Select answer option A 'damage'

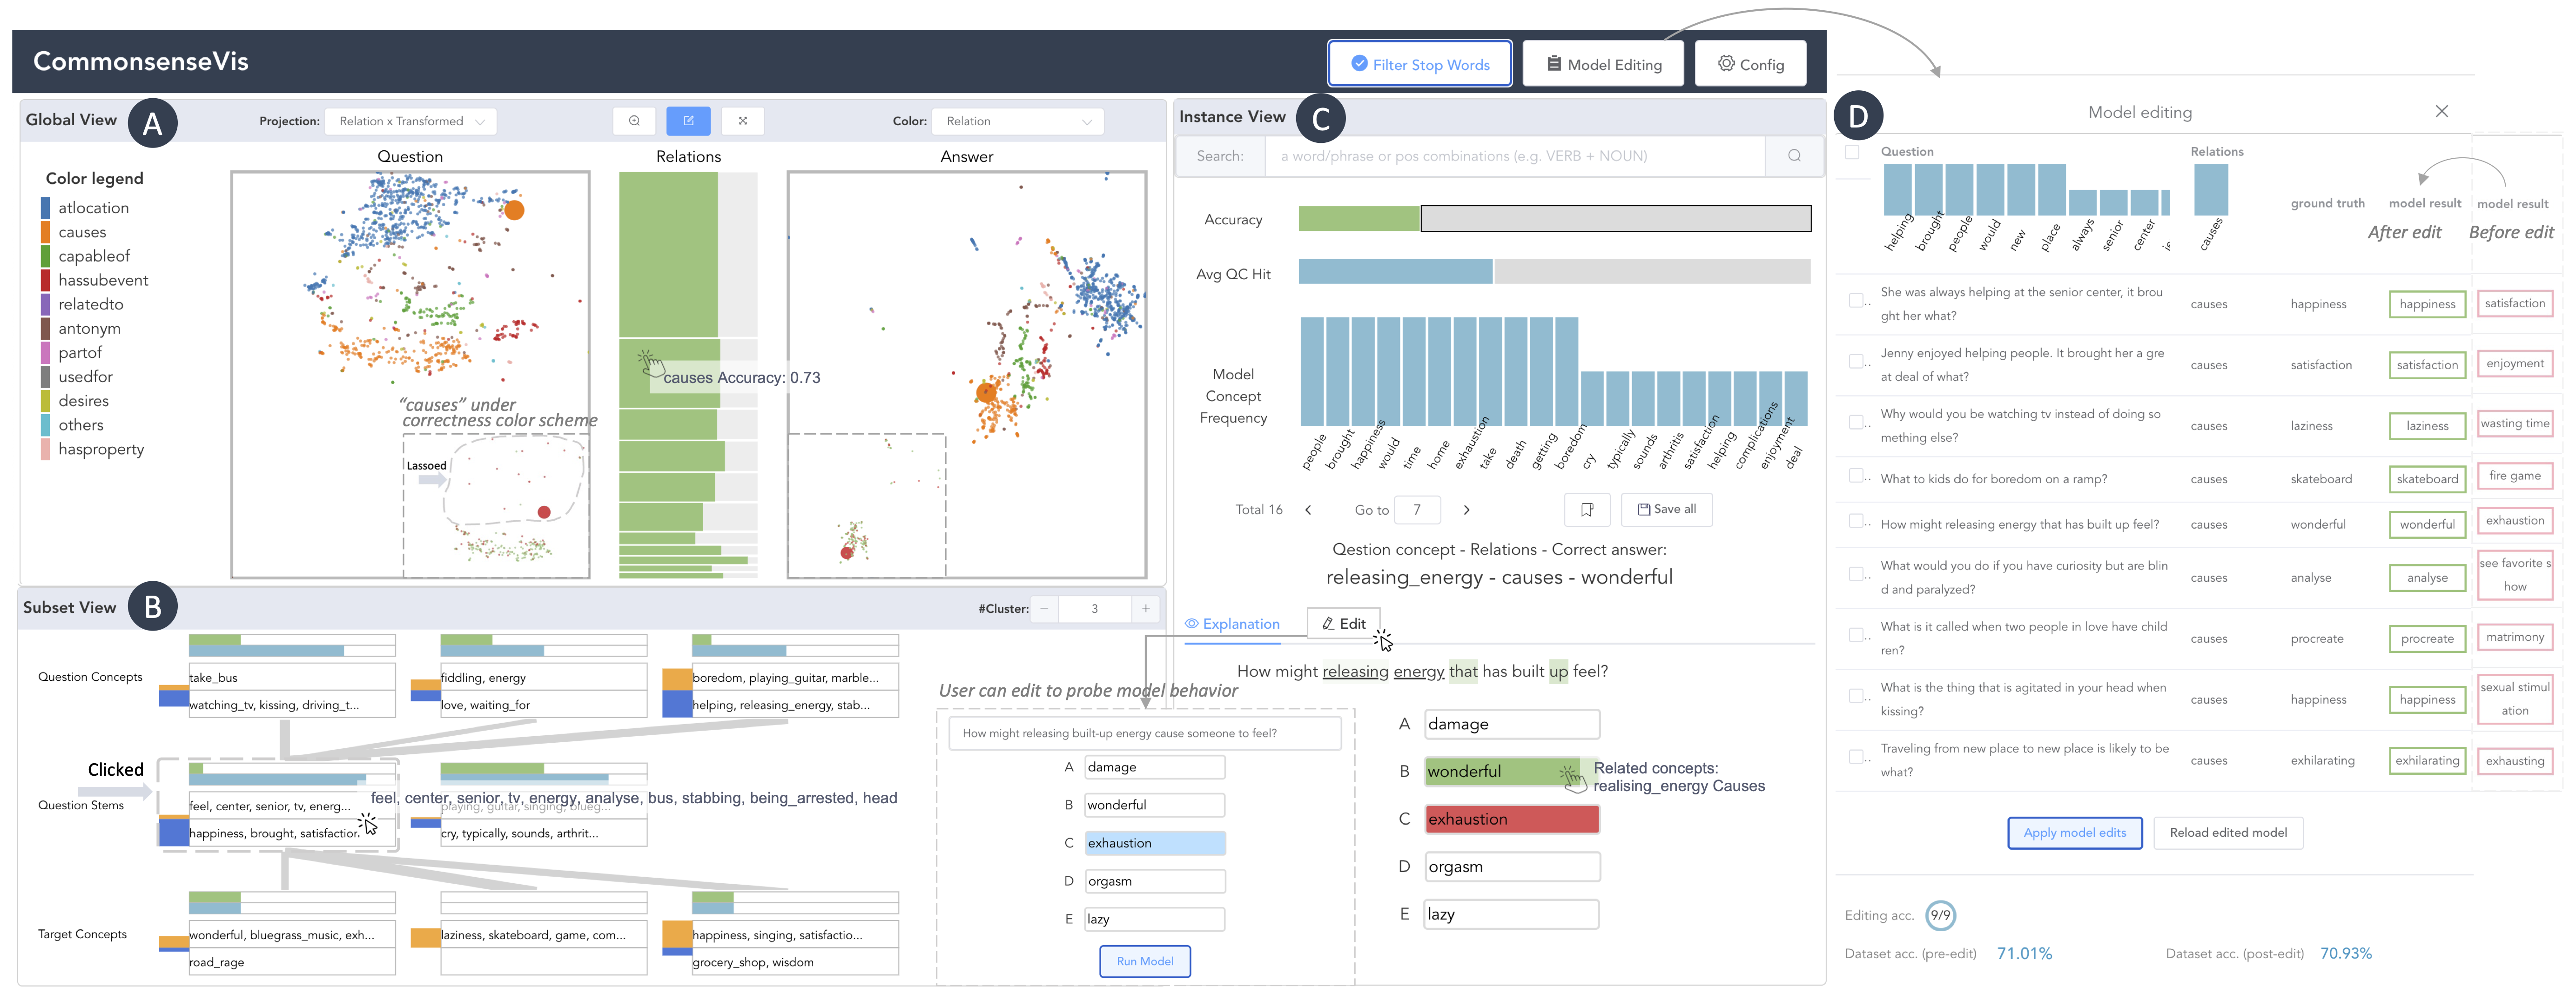tap(1511, 724)
